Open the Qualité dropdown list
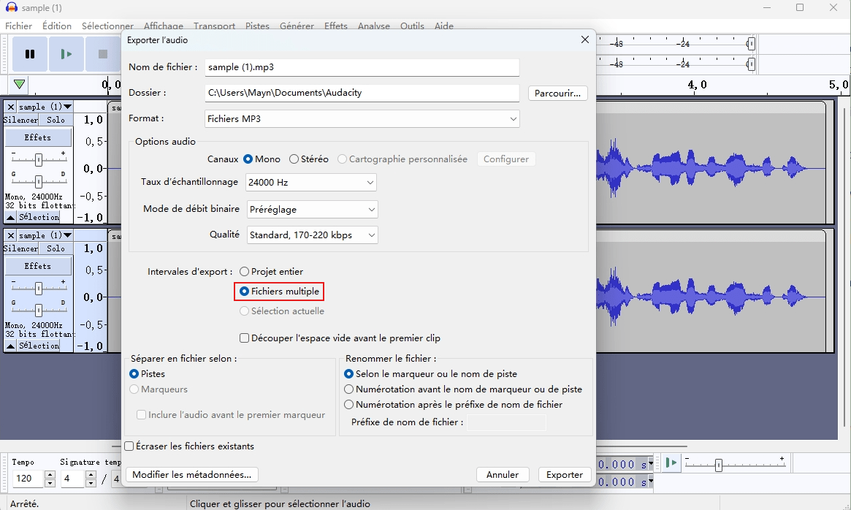The image size is (851, 510). 312,235
